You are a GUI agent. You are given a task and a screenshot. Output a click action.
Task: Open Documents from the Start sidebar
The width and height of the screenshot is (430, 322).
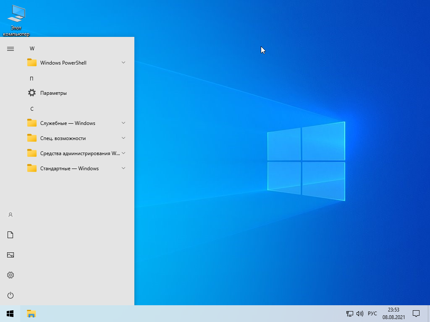pyautogui.click(x=10, y=235)
